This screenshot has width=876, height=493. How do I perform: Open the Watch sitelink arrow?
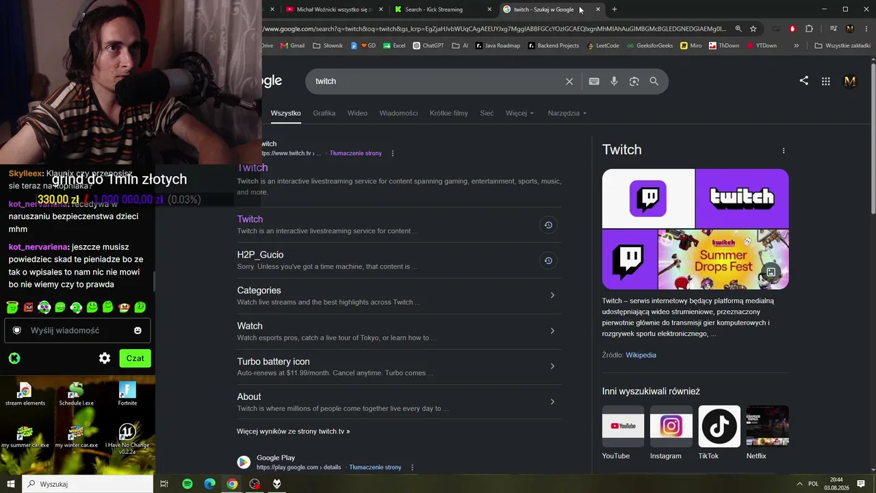[x=552, y=331]
